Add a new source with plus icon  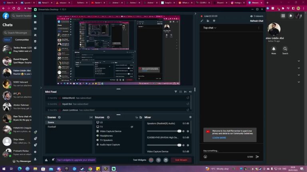point(108,117)
